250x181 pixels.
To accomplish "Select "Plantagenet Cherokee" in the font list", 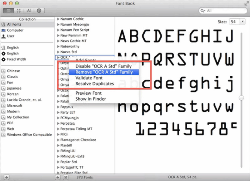I will pos(85,140).
